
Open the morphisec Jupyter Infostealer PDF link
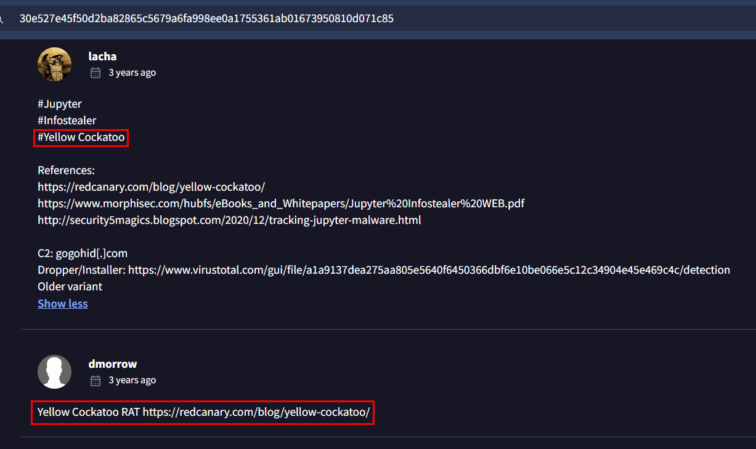coord(281,203)
